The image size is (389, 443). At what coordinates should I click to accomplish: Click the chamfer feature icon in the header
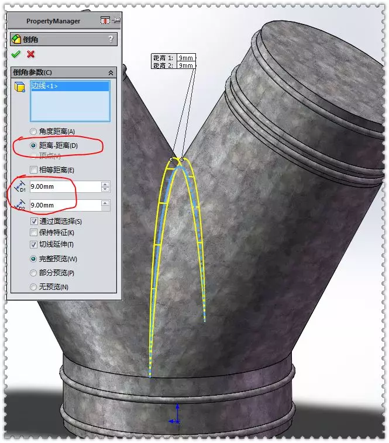[x=16, y=39]
